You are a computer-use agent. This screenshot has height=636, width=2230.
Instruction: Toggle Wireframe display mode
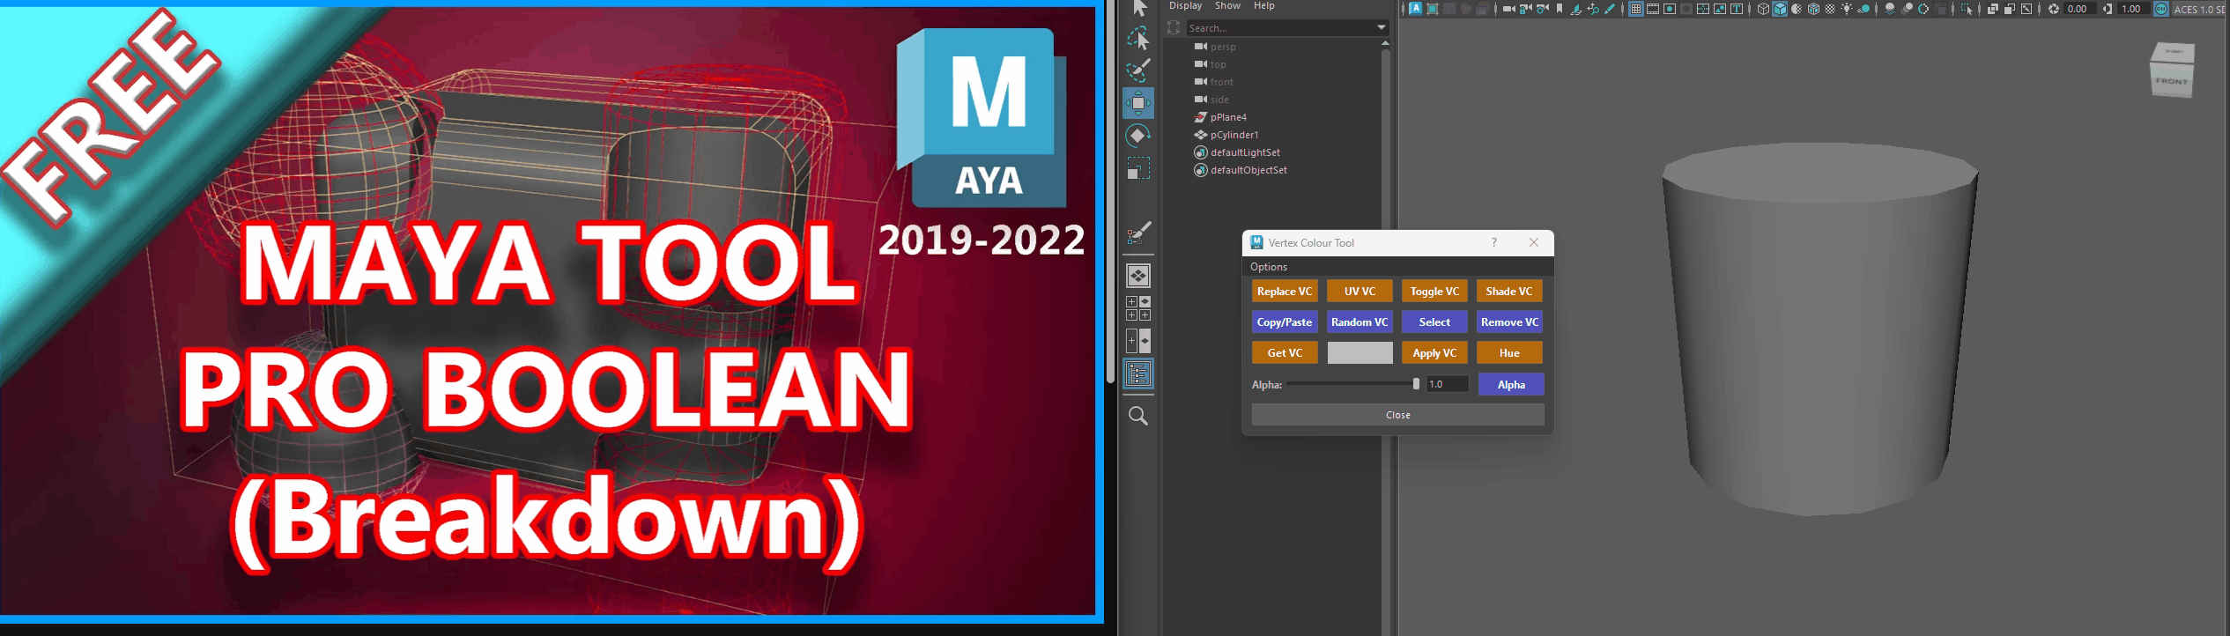pyautogui.click(x=1763, y=9)
